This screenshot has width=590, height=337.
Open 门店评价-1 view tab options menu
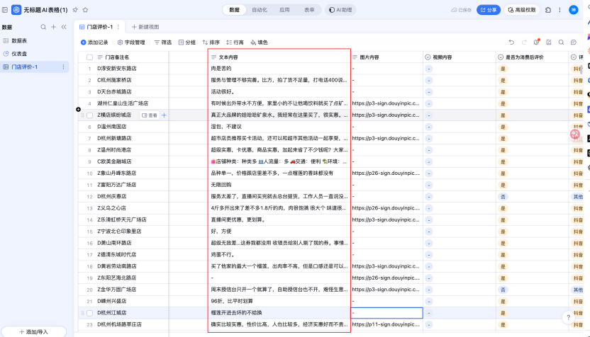point(118,26)
